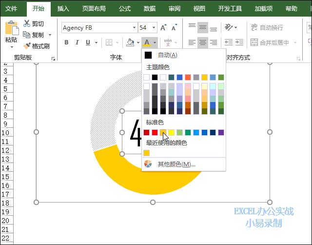The image size is (312, 245).
Task: Switch to the 加载项 (Add-ins) tab
Action: point(264,8)
